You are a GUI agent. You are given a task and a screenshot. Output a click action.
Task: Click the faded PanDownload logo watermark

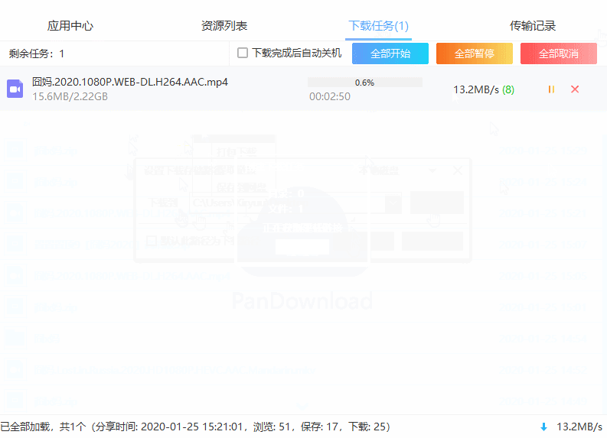tap(302, 300)
